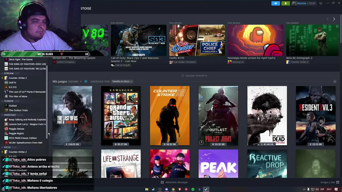The height and width of the screenshot is (192, 342).
Task: Open Discord from the taskbar
Action: tap(166, 189)
